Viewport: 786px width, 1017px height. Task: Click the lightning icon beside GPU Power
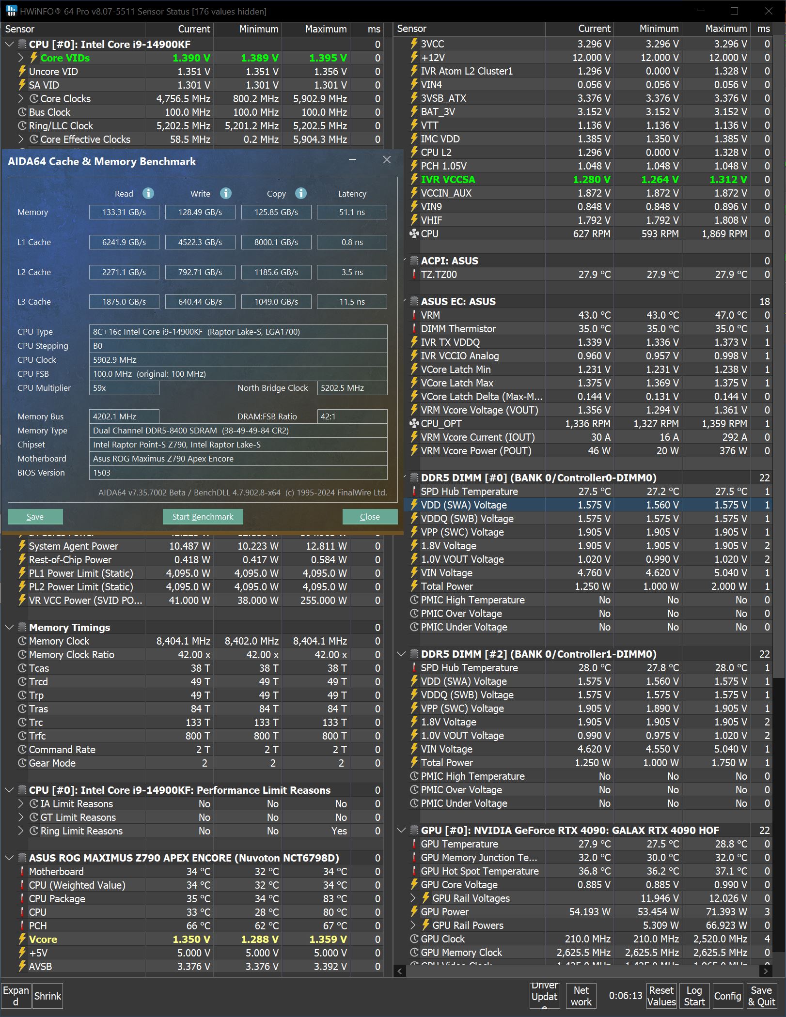click(414, 911)
